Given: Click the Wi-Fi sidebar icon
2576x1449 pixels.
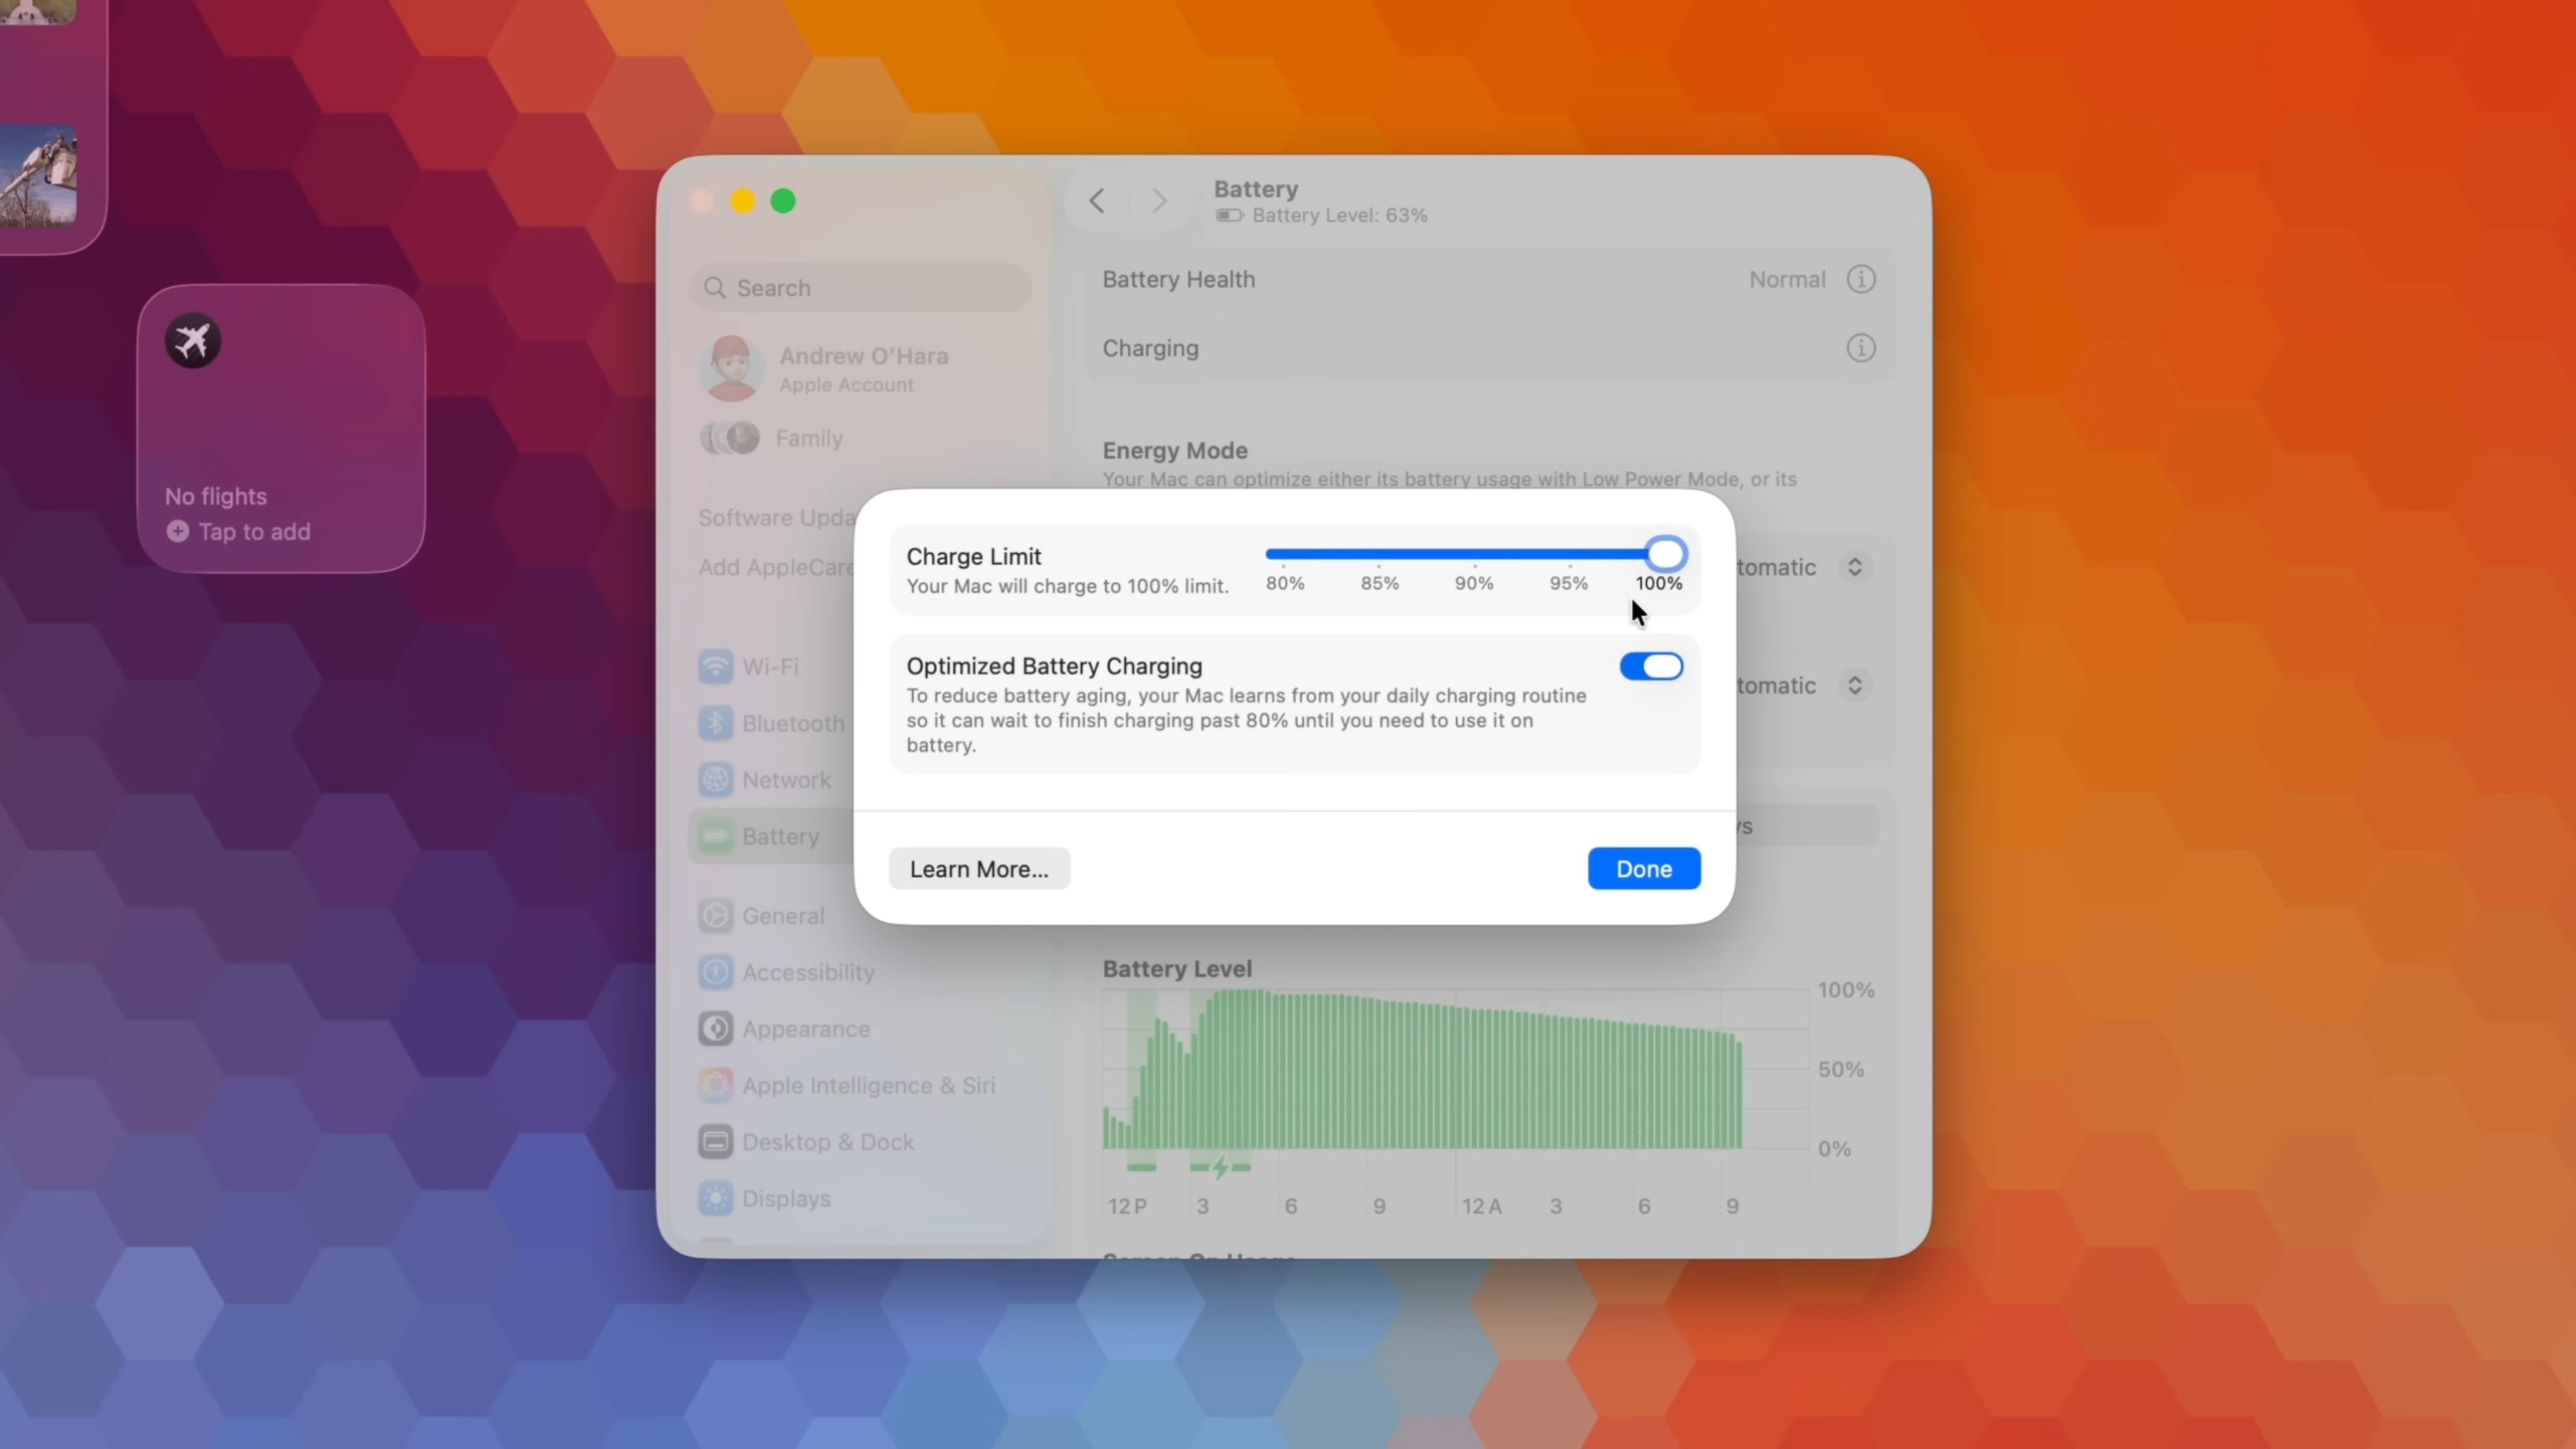Looking at the screenshot, I should (x=715, y=666).
